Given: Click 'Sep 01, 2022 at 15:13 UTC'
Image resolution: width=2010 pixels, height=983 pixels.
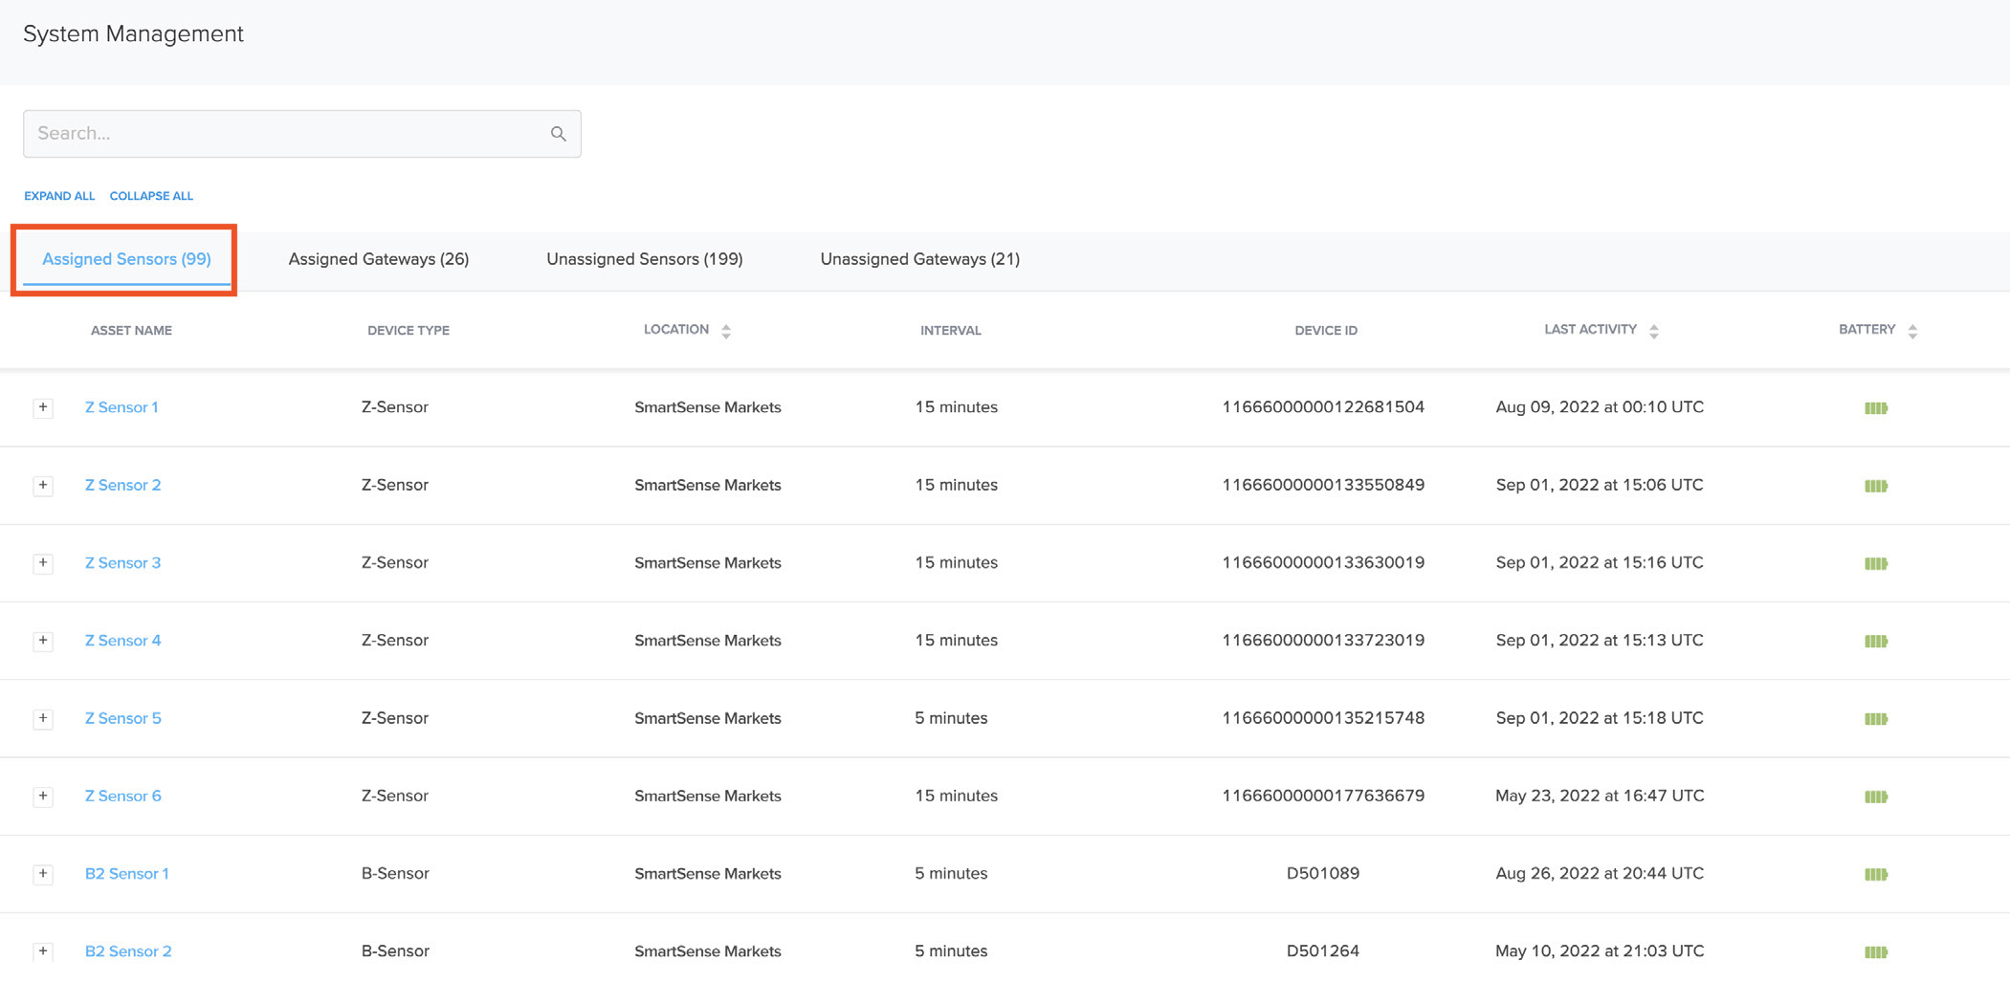Looking at the screenshot, I should coord(1600,640).
